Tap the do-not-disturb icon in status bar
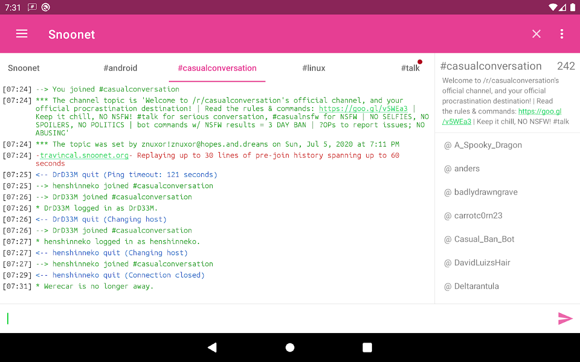The height and width of the screenshot is (362, 580). (x=45, y=7)
